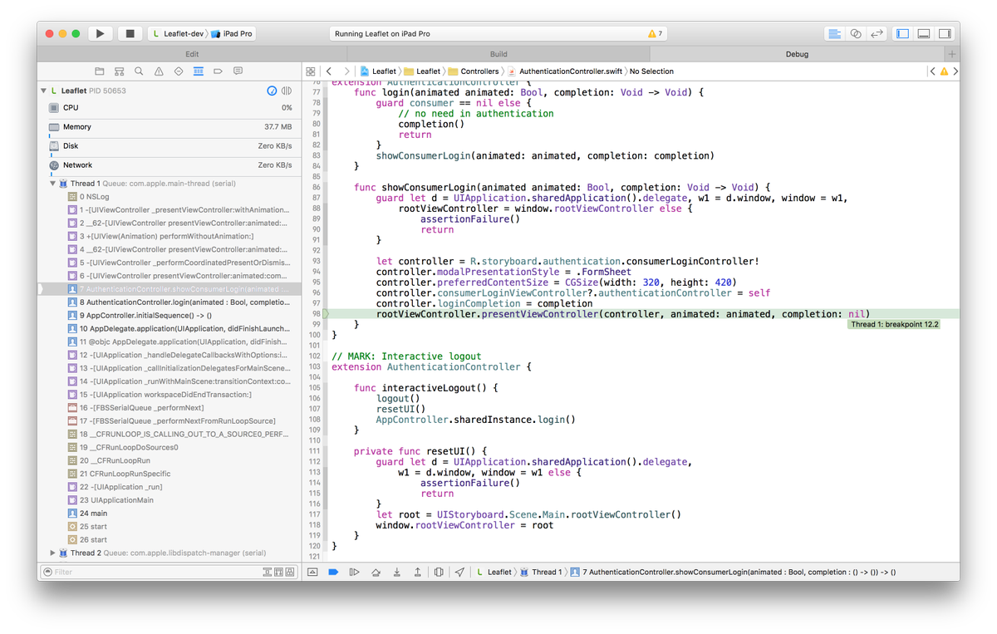Image resolution: width=997 pixels, height=634 pixels.
Task: Deactivate breakpoints blue tag icon
Action: 333,572
